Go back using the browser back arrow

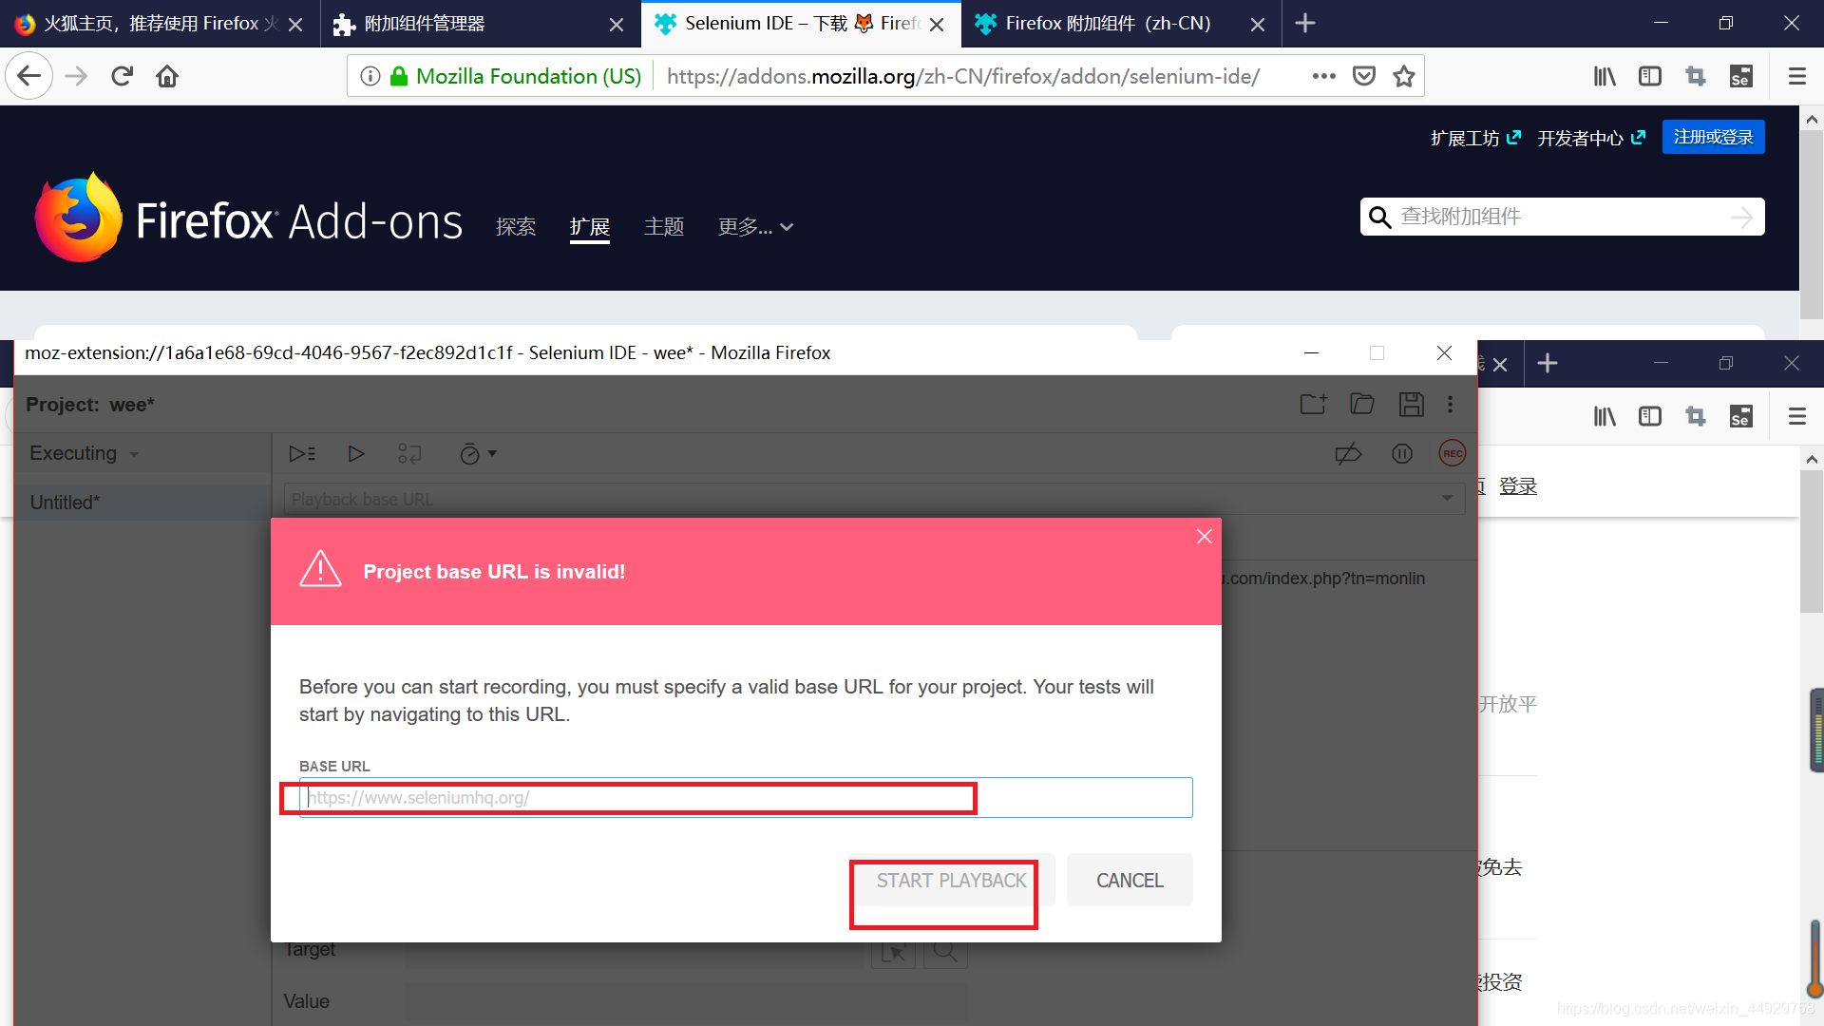(29, 76)
